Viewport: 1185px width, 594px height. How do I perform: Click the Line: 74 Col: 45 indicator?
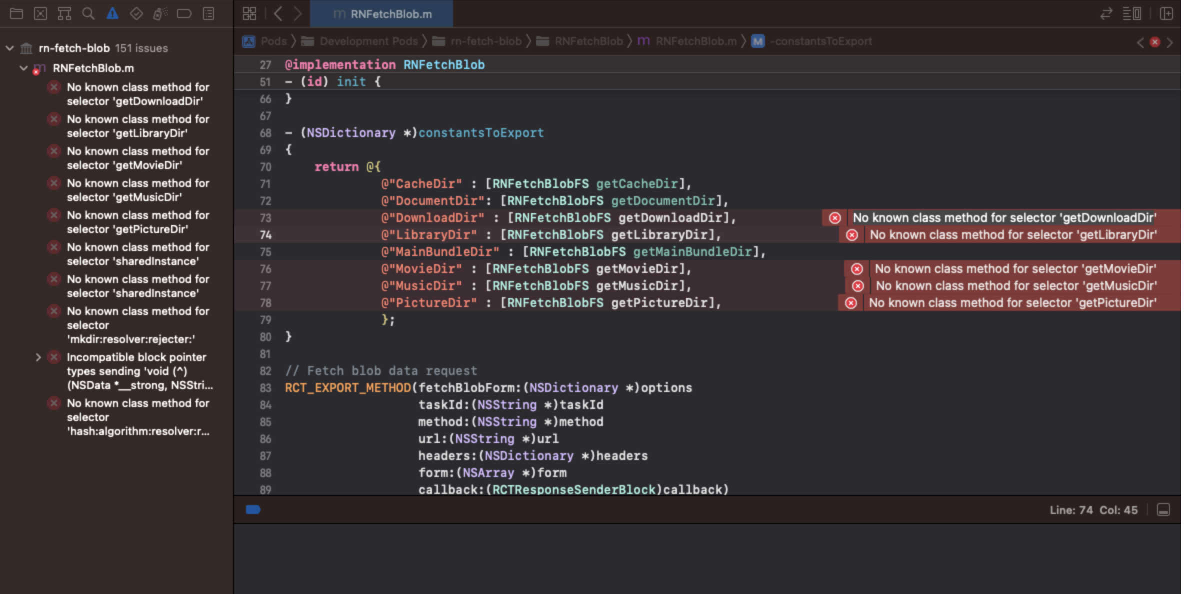1093,510
